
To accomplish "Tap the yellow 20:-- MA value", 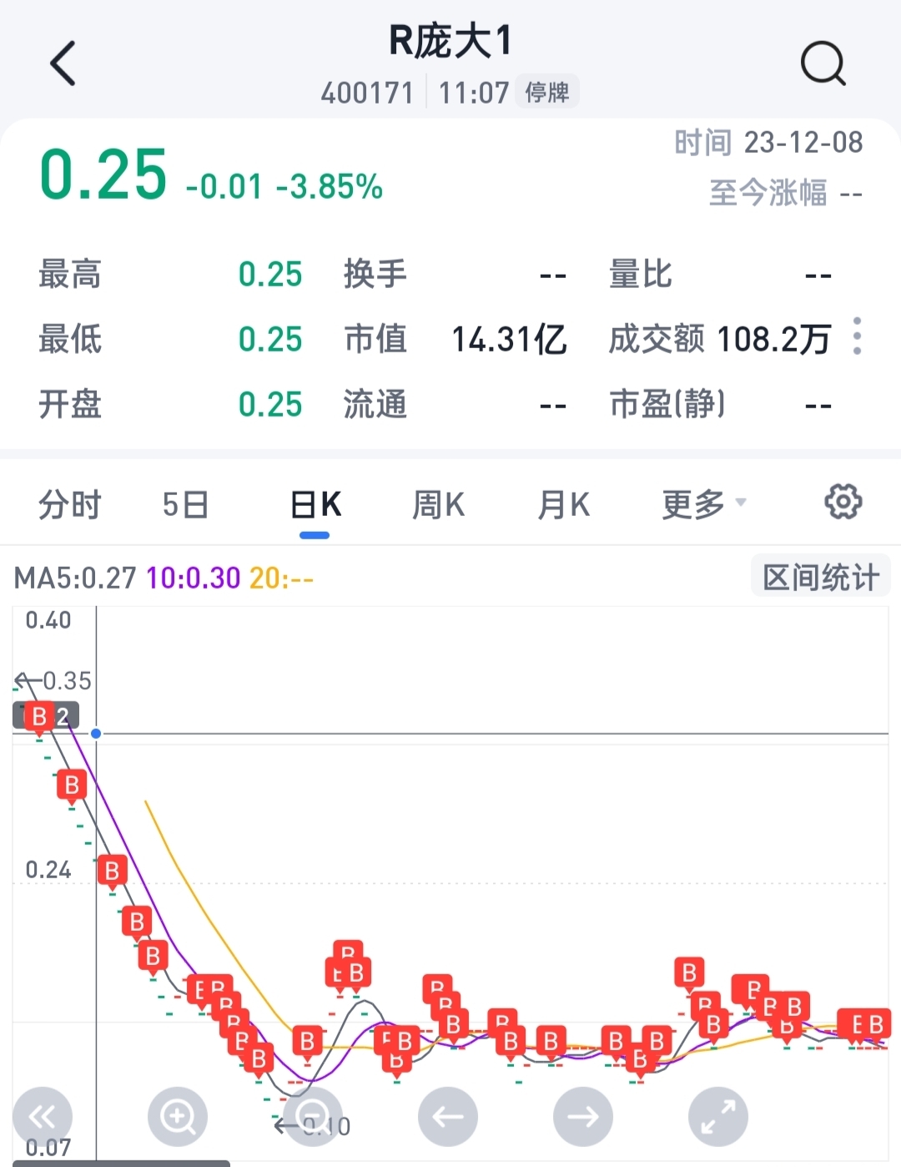I will point(281,578).
